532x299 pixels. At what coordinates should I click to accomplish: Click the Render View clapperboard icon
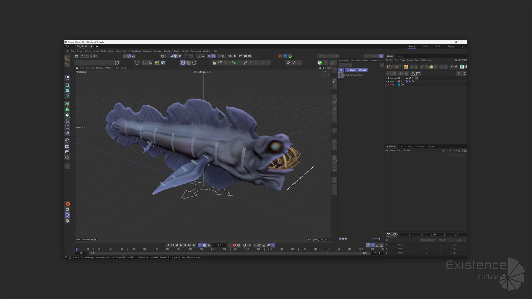tap(241, 56)
